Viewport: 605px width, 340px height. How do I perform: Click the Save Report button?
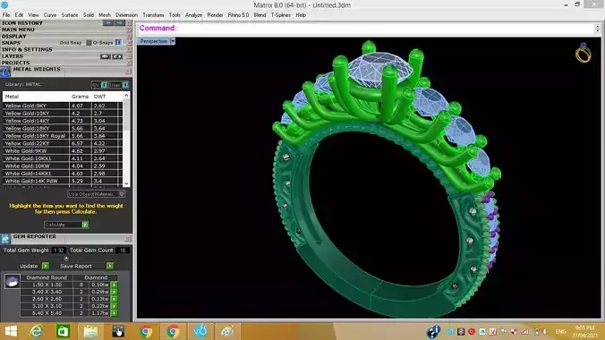[x=76, y=266]
